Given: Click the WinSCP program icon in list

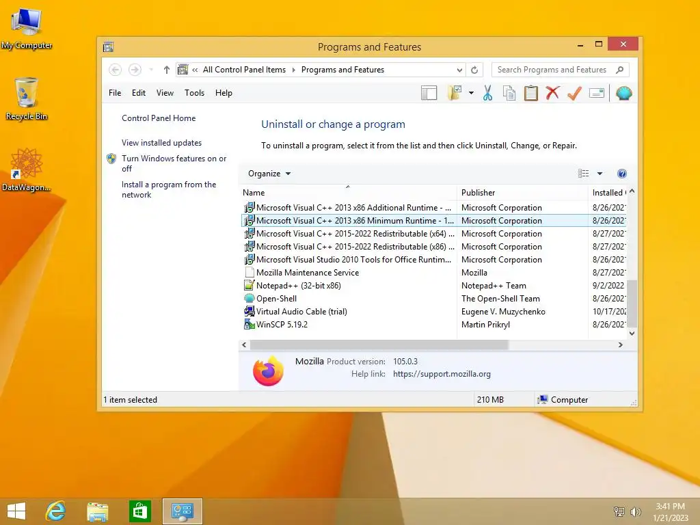Looking at the screenshot, I should [x=249, y=324].
